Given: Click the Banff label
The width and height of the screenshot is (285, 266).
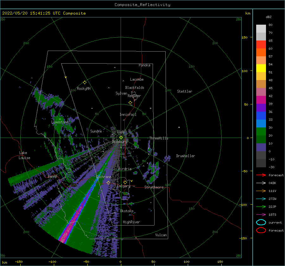Looking at the screenshot, I should click(52, 176).
